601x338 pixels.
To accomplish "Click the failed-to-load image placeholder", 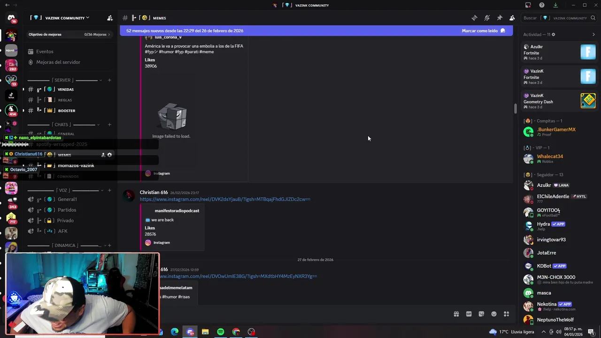I will tap(171, 120).
